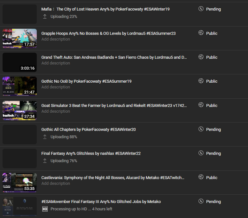Open Gothic No OoB by PokerFacowaty title
Image resolution: width=248 pixels, height=218 pixels.
coord(86,81)
